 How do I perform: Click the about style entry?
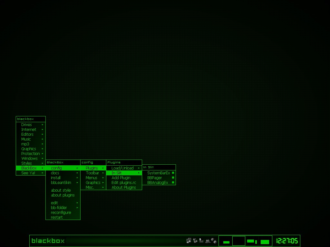coord(63,190)
